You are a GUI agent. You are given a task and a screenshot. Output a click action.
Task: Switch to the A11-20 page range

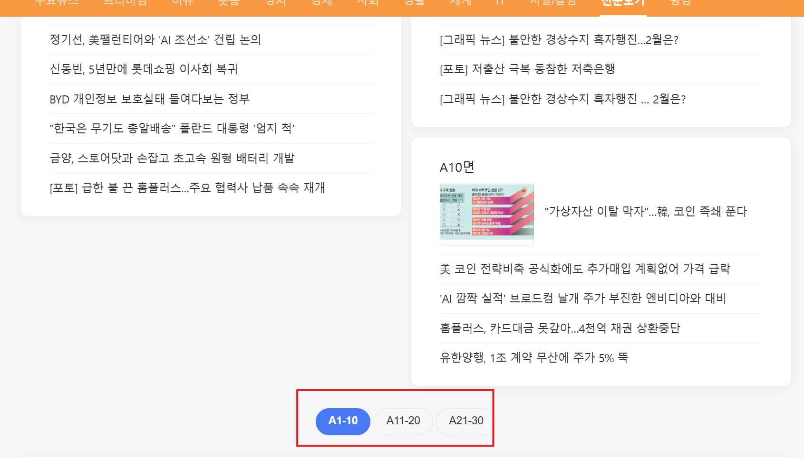[403, 421]
